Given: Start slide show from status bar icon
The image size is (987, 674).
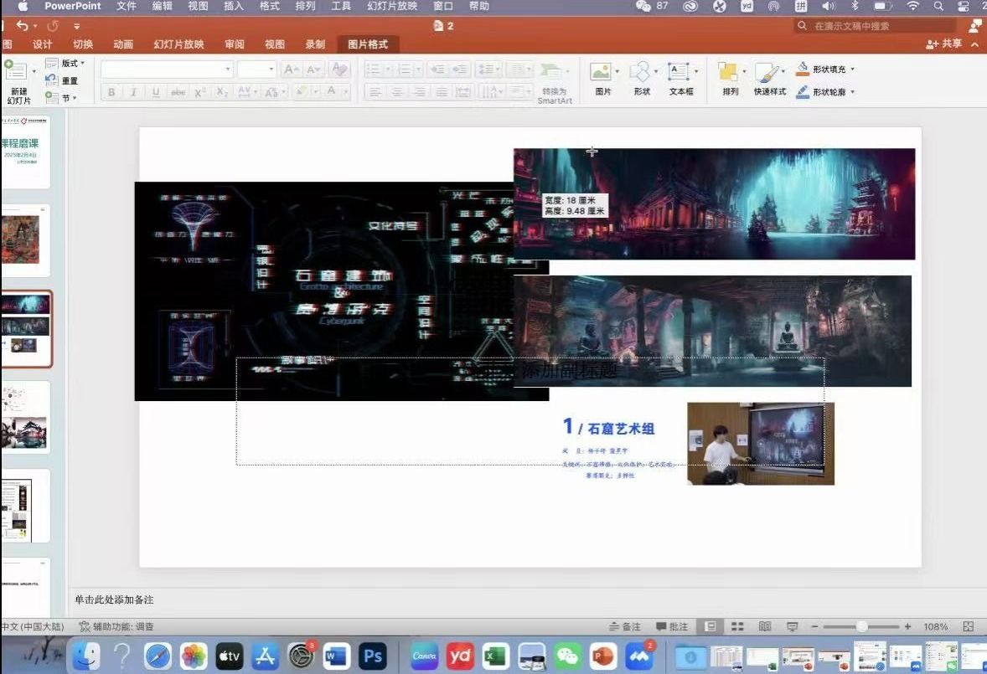Looking at the screenshot, I should (x=792, y=626).
